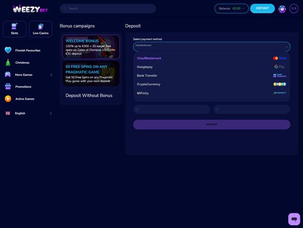Collapse the payment method dropdown
The image size is (303, 228).
pyautogui.click(x=287, y=46)
